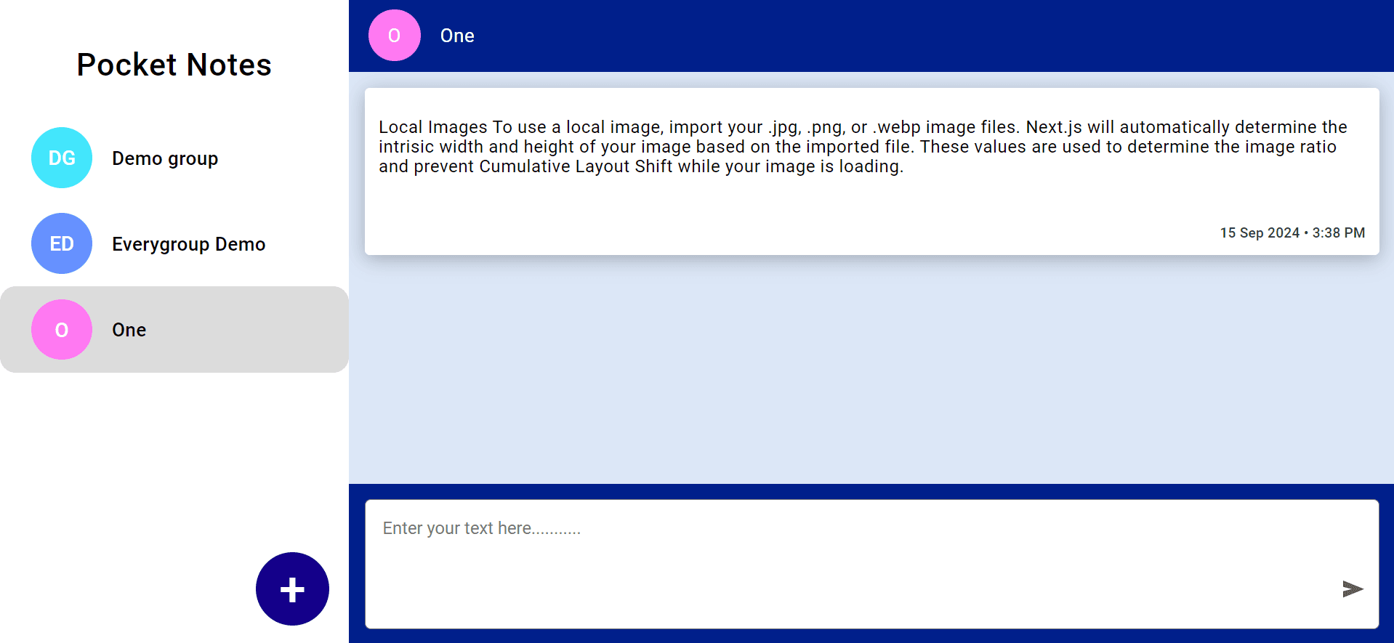Click the pink O avatar in the sidebar
Viewport: 1394px width, 643px height.
tap(62, 330)
